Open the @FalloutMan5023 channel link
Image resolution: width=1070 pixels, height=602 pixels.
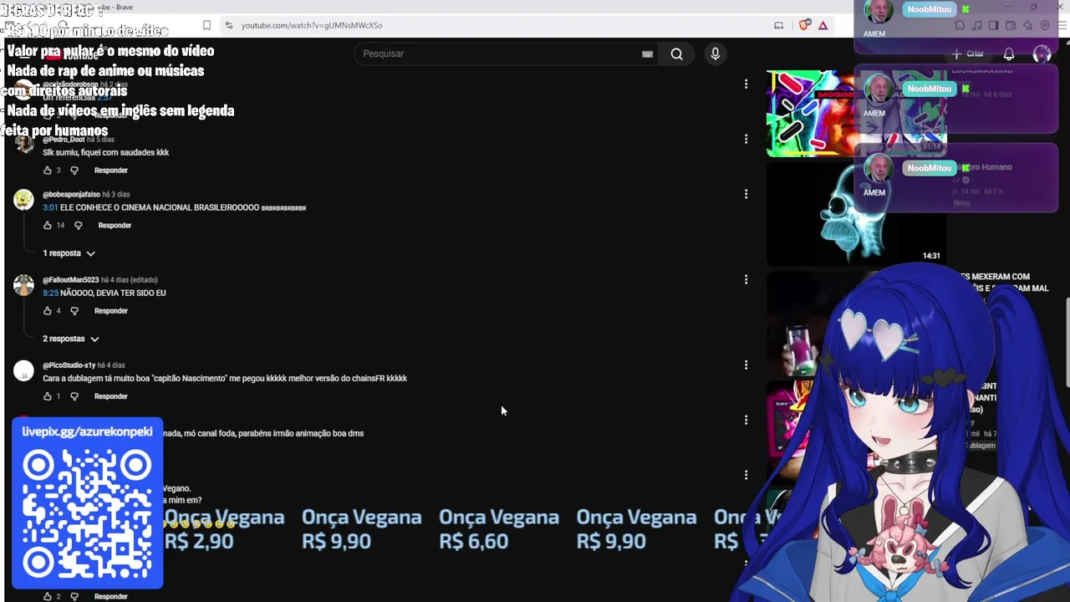70,280
